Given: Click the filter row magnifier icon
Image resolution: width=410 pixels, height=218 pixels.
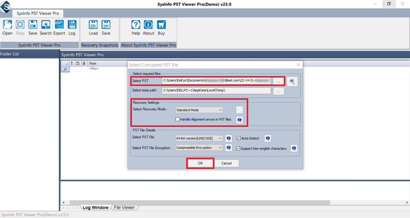Looking at the screenshot, I should tap(65, 69).
